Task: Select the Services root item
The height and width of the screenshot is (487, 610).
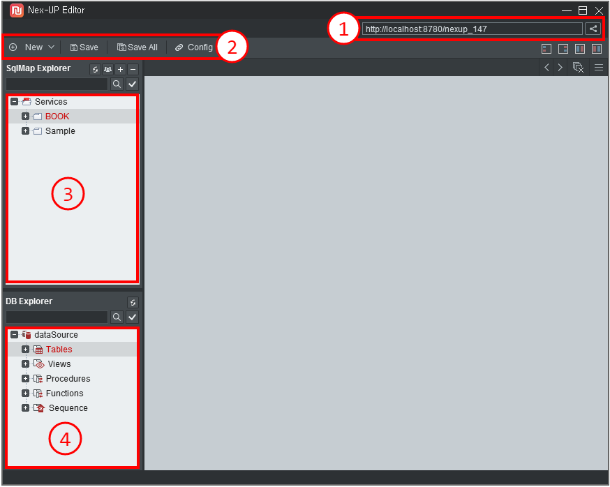Action: pos(51,102)
